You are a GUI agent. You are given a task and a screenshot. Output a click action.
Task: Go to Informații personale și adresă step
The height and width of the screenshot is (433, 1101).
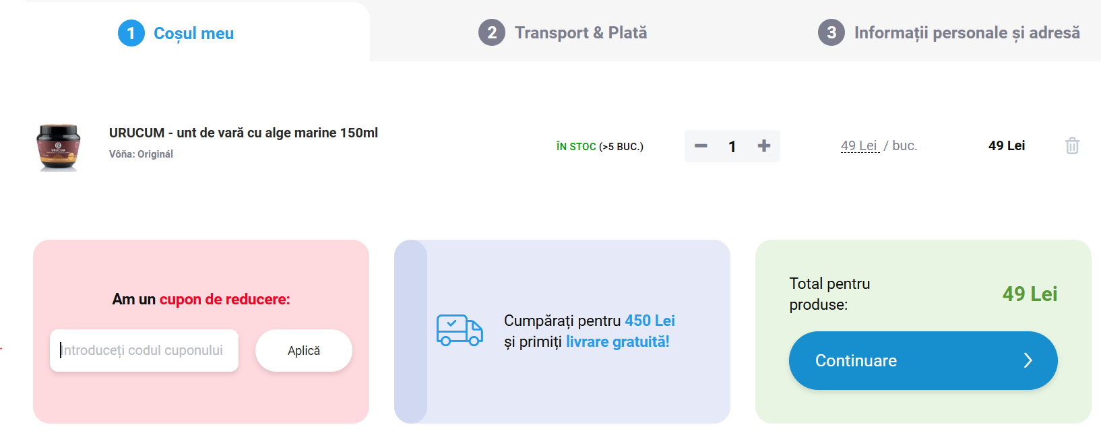pos(966,32)
